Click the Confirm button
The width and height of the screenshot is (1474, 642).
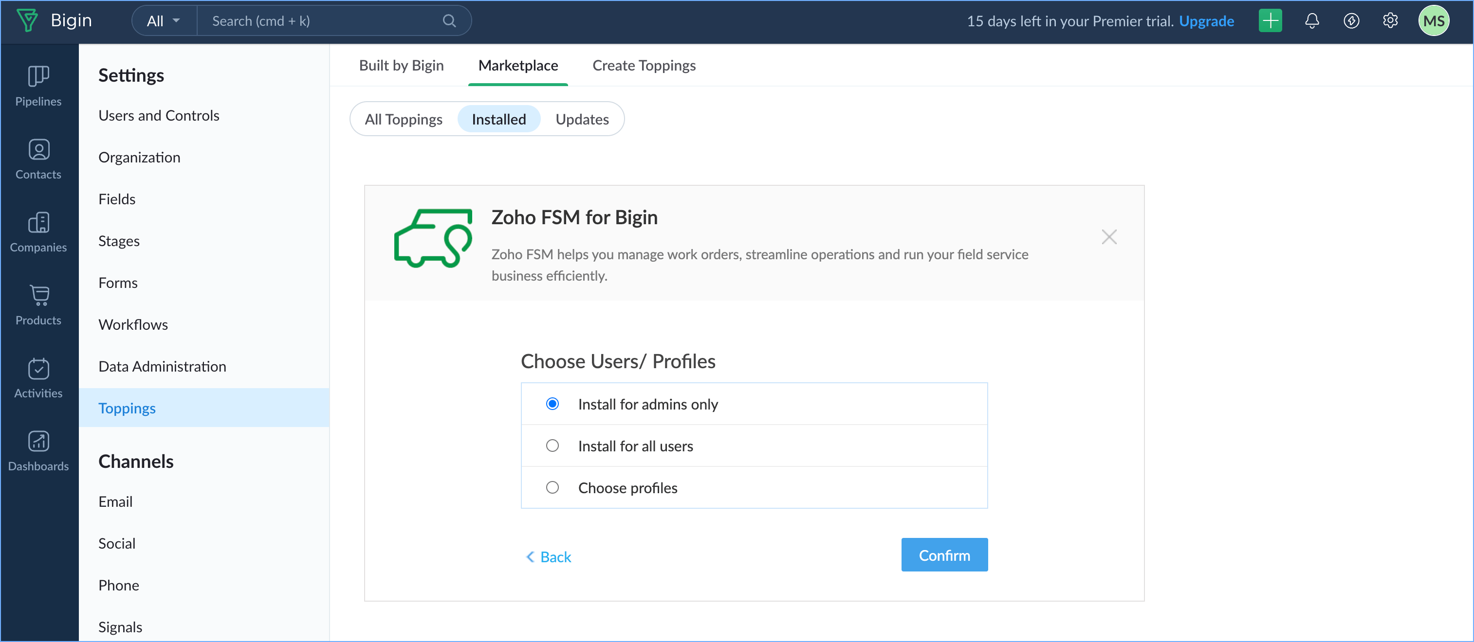click(x=944, y=554)
